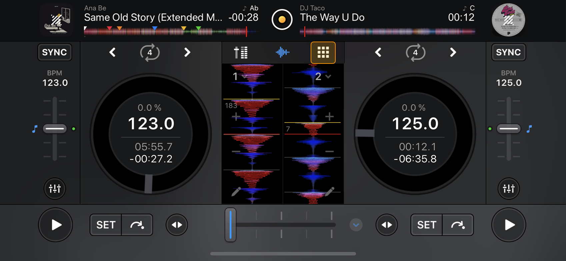
Task: Move loop back on left deck
Action: point(113,52)
